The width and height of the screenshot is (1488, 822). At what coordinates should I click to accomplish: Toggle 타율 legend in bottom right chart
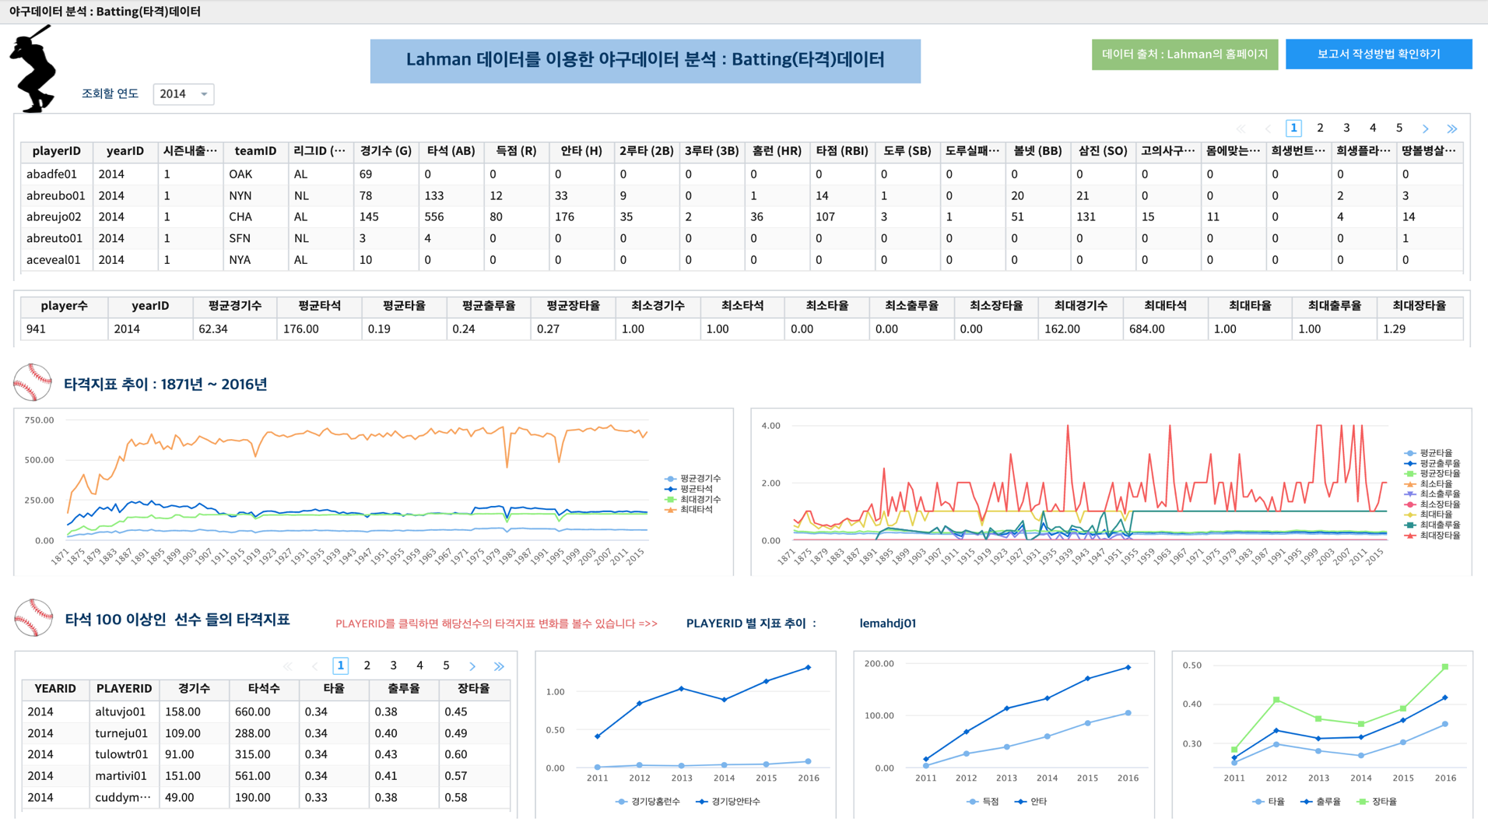click(1269, 802)
